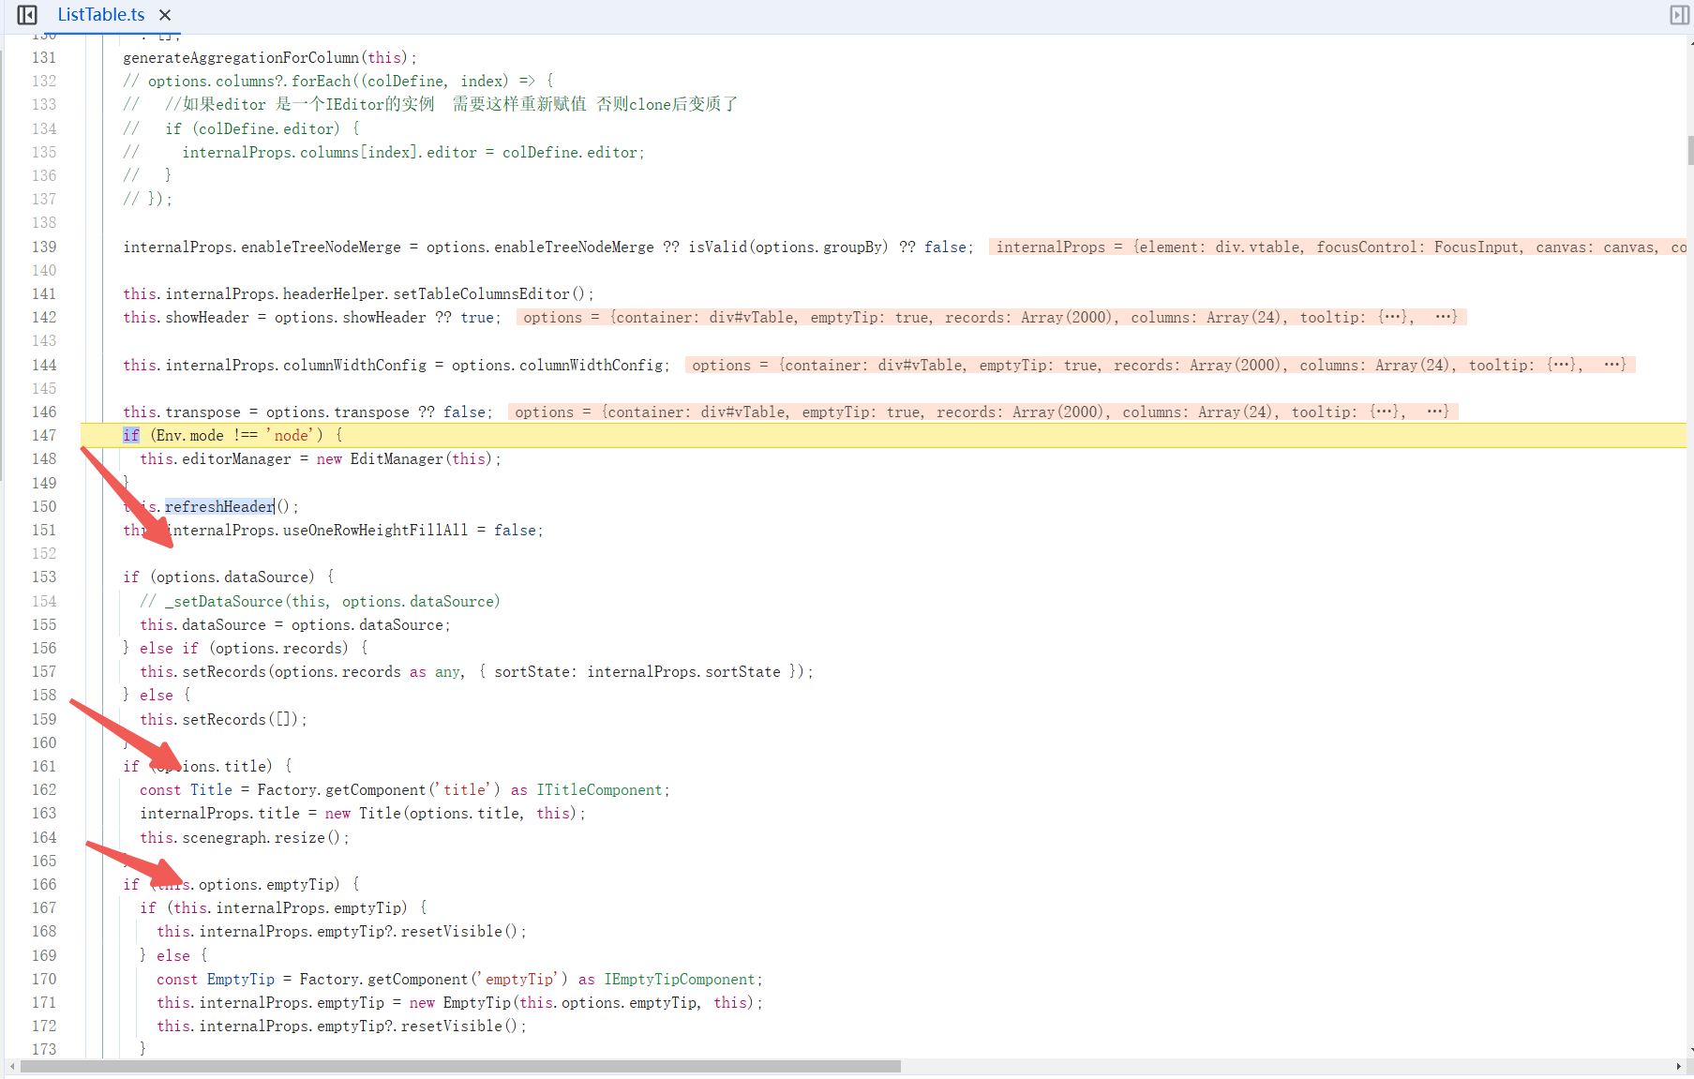Set a breakpoint on line 153

(x=44, y=577)
